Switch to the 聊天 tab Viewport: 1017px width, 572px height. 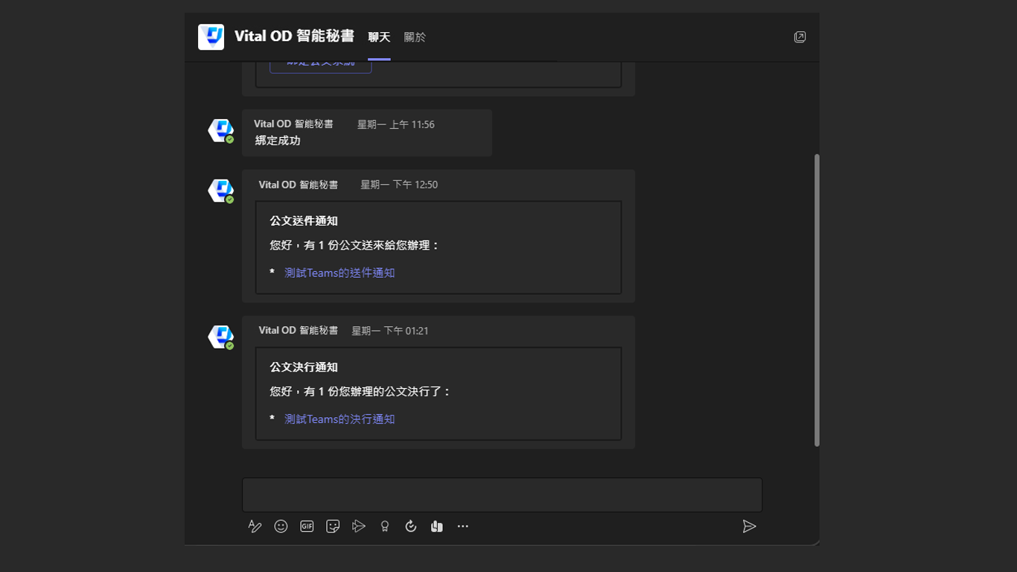coord(379,37)
